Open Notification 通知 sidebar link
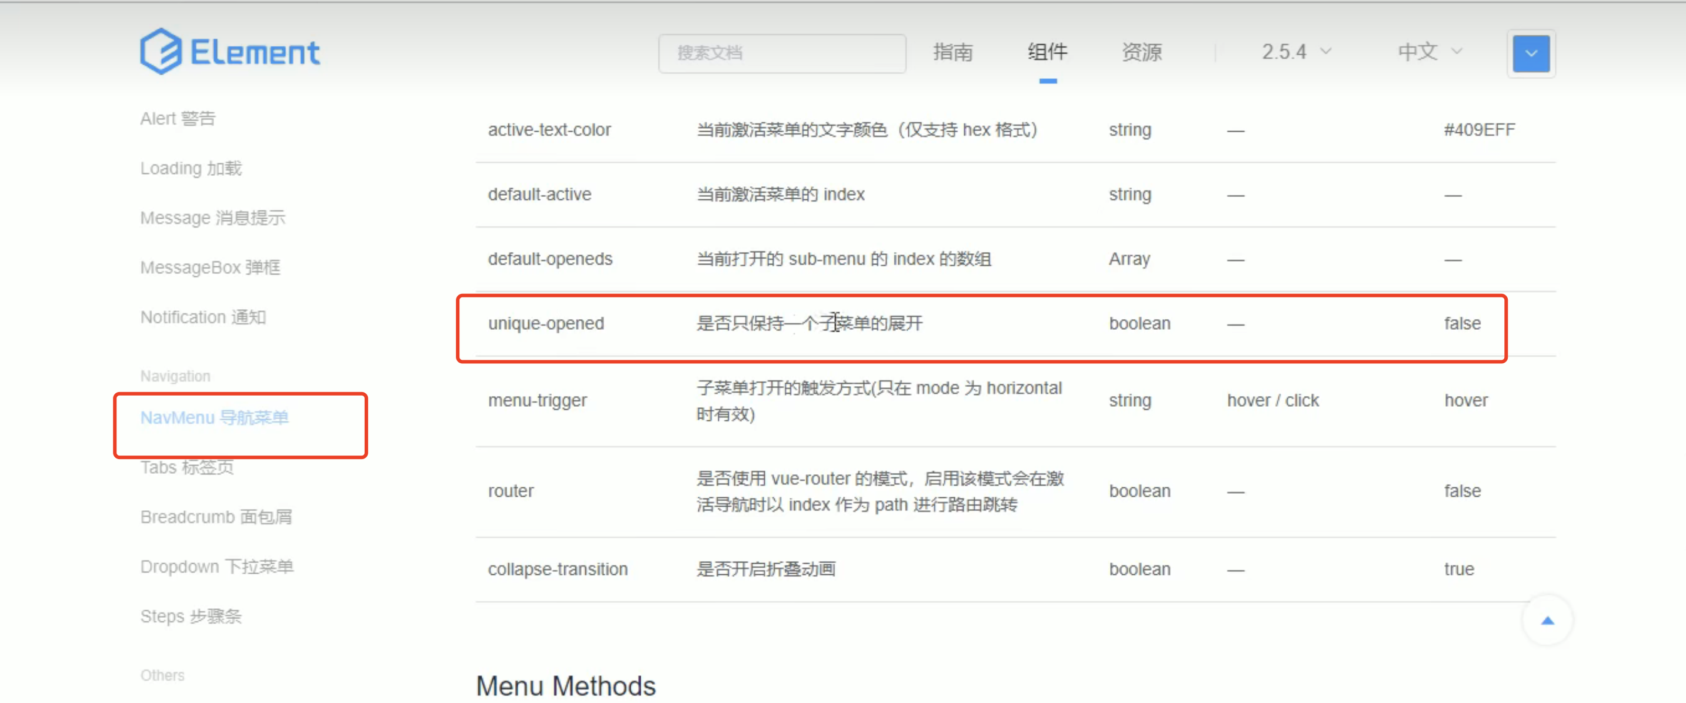1686x703 pixels. coord(203,317)
